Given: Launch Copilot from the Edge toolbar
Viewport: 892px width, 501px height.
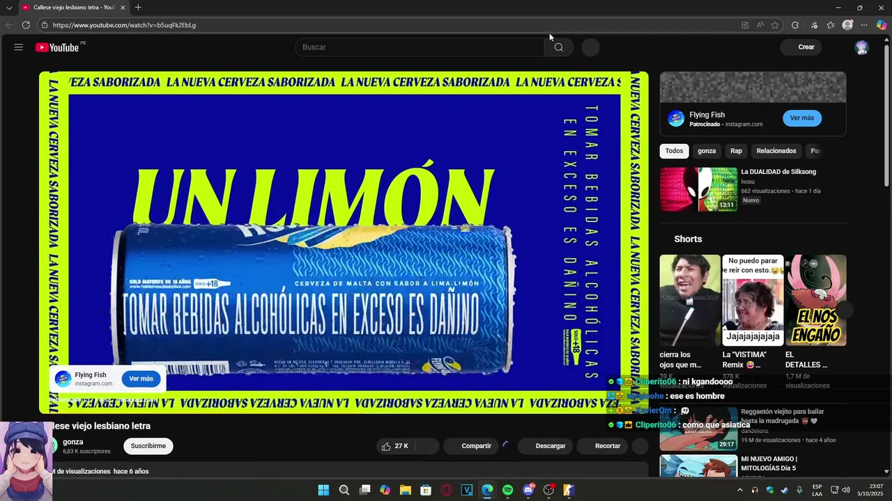Looking at the screenshot, I should pos(882,25).
